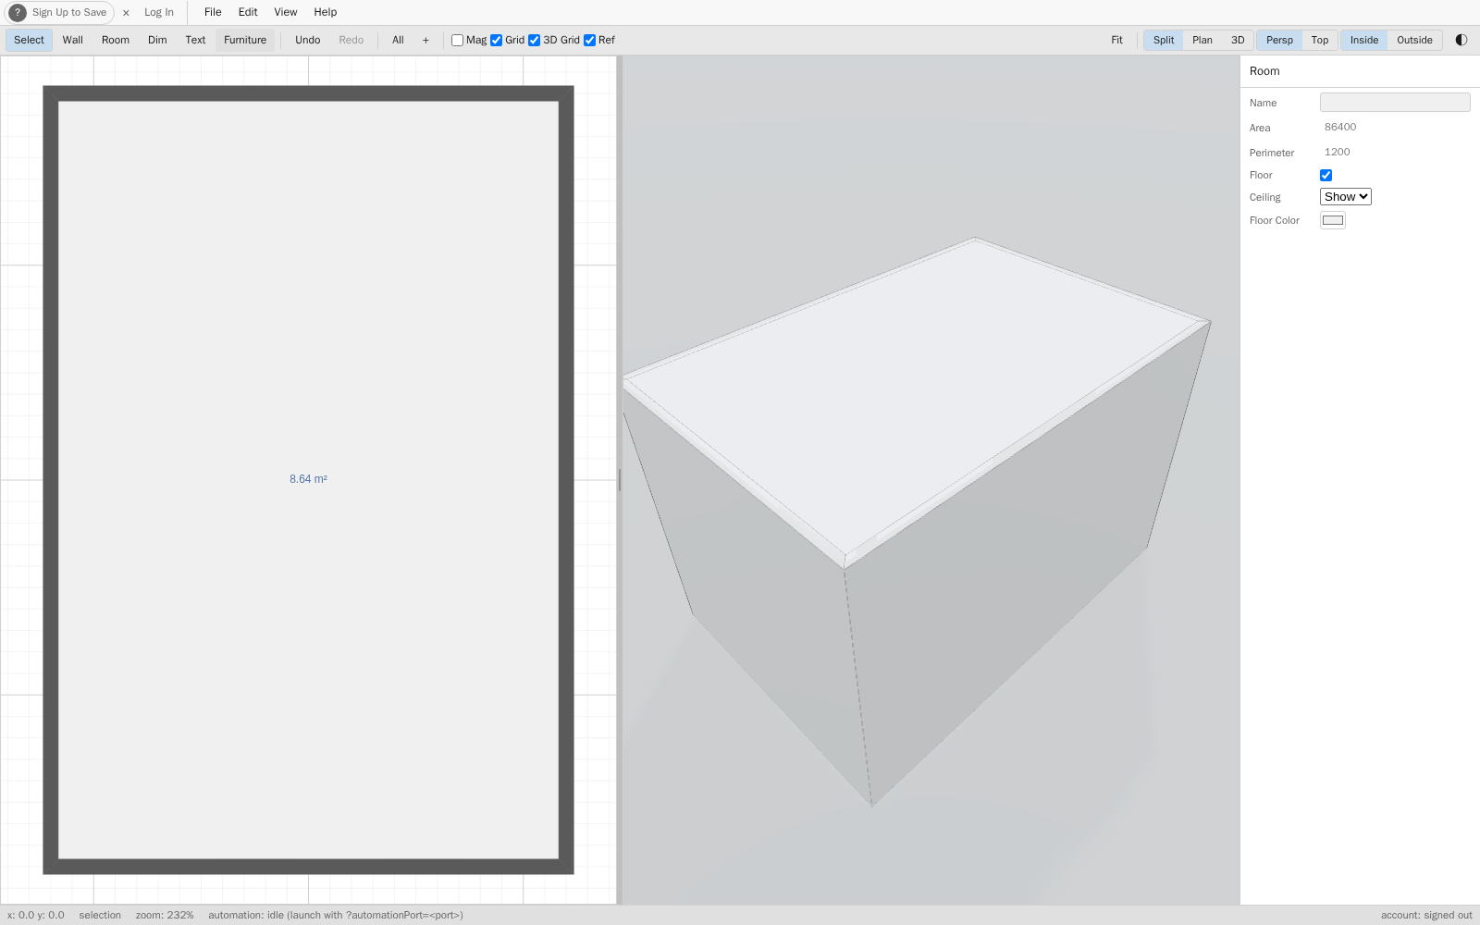Uncheck the Ref checkbox

(589, 41)
